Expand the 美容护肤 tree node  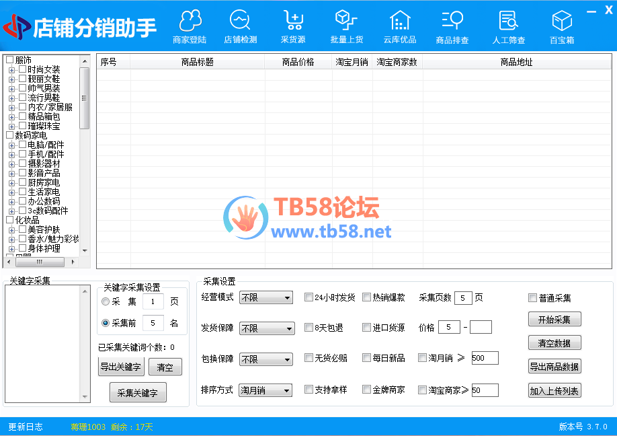click(11, 230)
